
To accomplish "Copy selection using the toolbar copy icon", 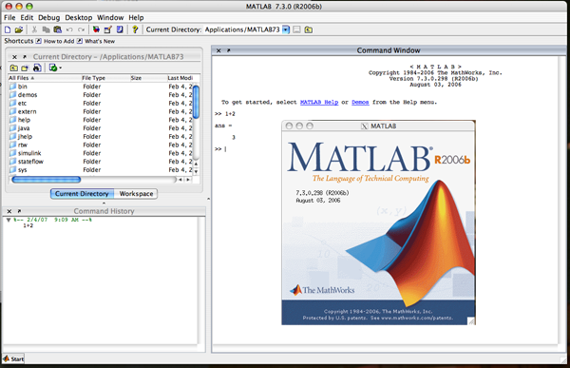I will point(46,29).
